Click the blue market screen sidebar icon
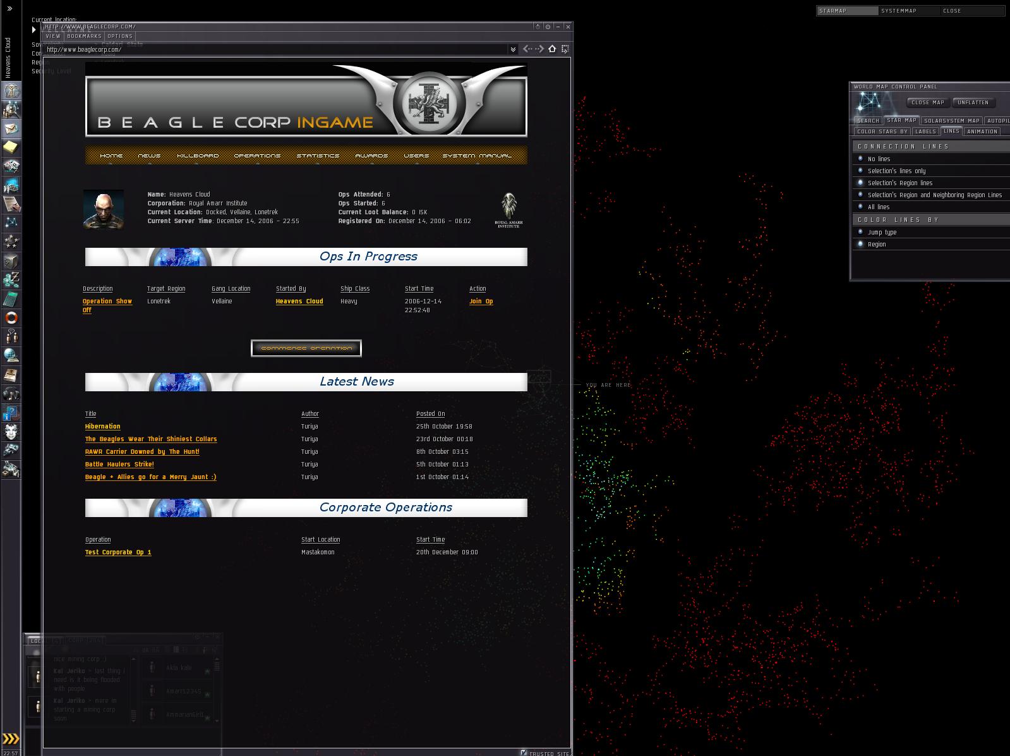Image resolution: width=1010 pixels, height=756 pixels. (x=11, y=185)
